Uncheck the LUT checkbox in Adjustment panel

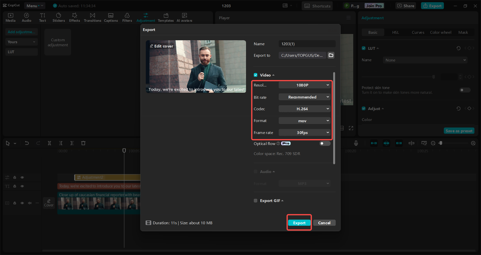click(x=364, y=48)
